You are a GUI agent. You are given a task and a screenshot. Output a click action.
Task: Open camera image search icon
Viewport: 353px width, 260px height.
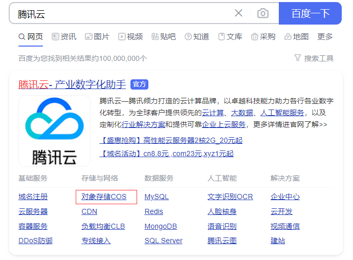tap(262, 13)
